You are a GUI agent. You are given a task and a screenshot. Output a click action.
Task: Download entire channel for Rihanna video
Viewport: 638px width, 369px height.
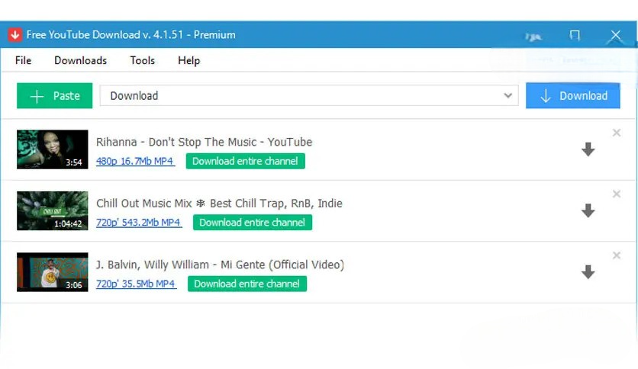[245, 161]
